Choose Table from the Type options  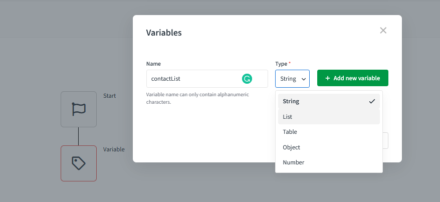[290, 132]
